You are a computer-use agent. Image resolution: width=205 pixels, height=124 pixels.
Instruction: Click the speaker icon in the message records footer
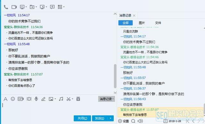pyautogui.click(x=140, y=121)
